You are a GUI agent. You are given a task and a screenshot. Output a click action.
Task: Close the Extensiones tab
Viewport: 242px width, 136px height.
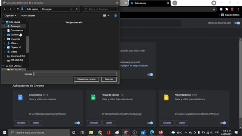[x=168, y=3]
